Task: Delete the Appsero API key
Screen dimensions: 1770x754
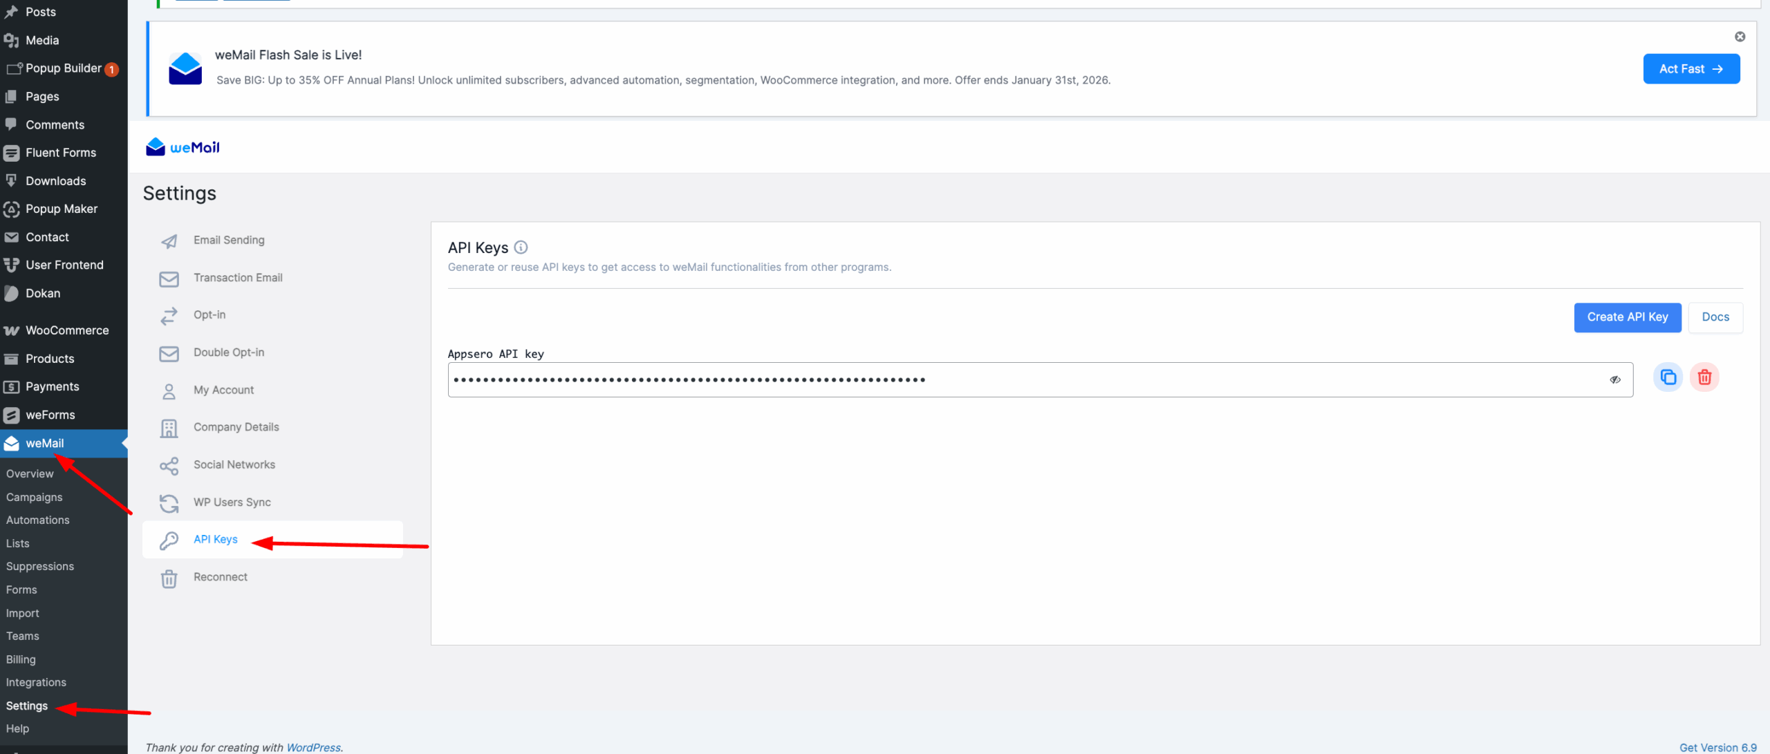Action: [1704, 377]
